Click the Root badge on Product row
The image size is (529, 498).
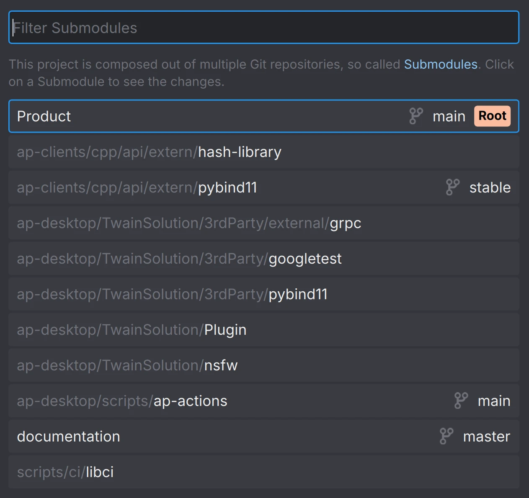click(492, 116)
